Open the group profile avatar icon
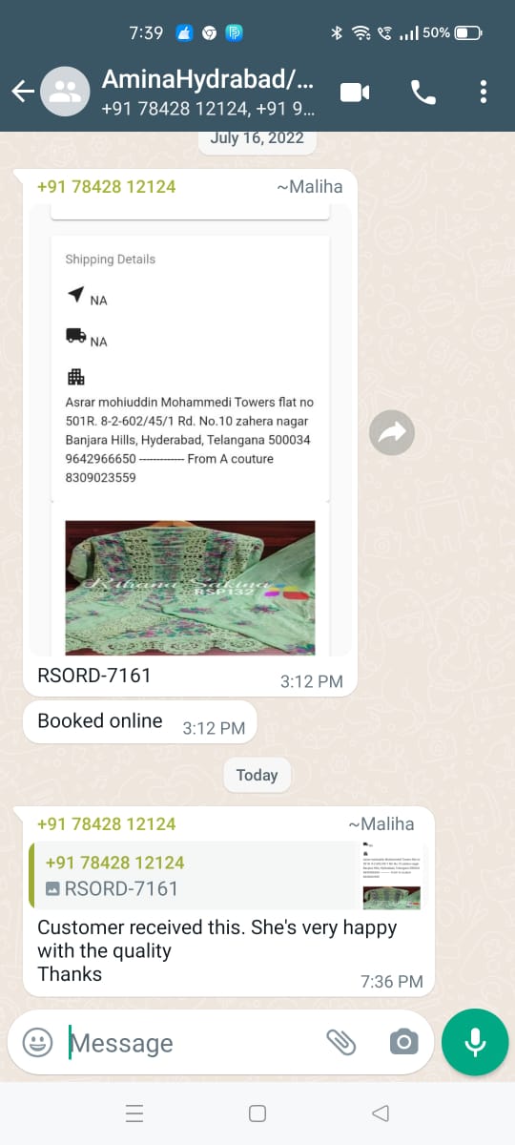The width and height of the screenshot is (515, 1145). (65, 92)
